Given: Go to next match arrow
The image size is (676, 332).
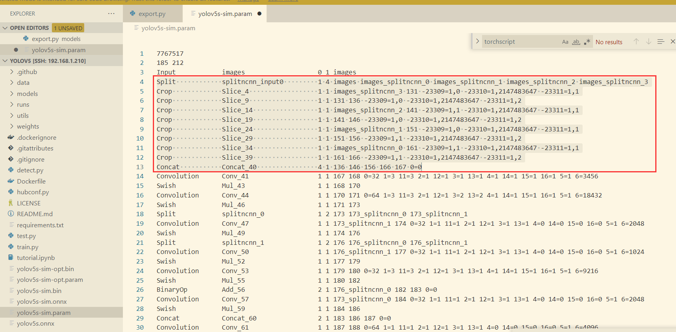Looking at the screenshot, I should tap(649, 41).
